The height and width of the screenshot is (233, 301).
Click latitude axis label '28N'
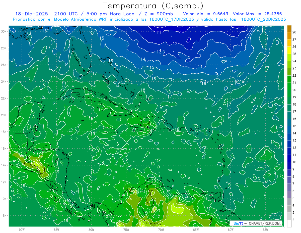(4, 48)
